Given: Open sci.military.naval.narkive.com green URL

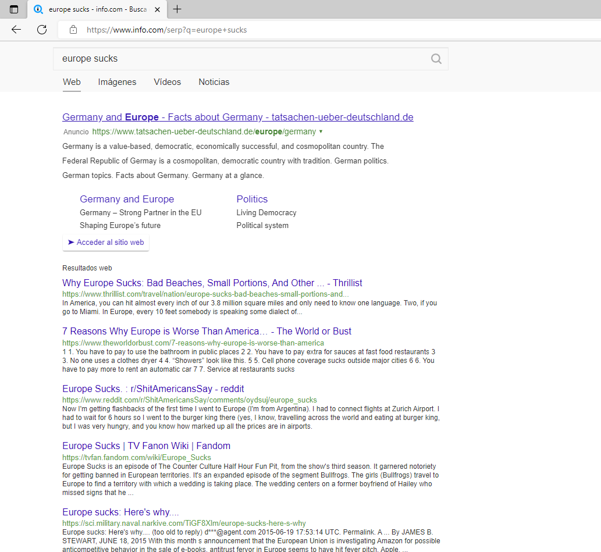Looking at the screenshot, I should coord(184,523).
